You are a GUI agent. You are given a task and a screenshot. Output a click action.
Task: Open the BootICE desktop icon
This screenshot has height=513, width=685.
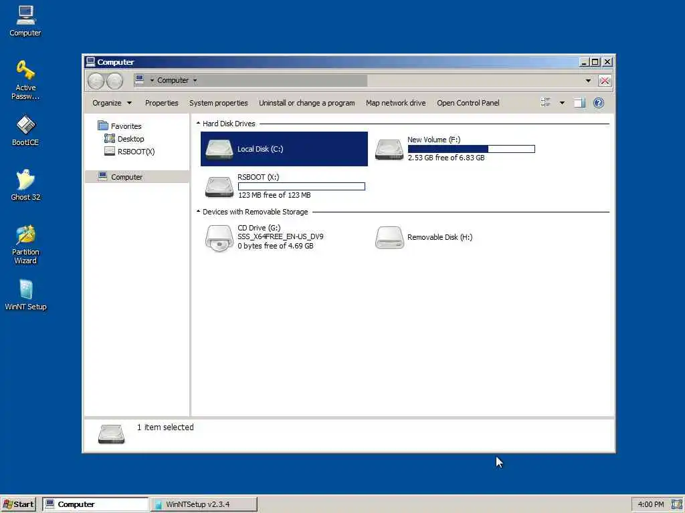25,130
